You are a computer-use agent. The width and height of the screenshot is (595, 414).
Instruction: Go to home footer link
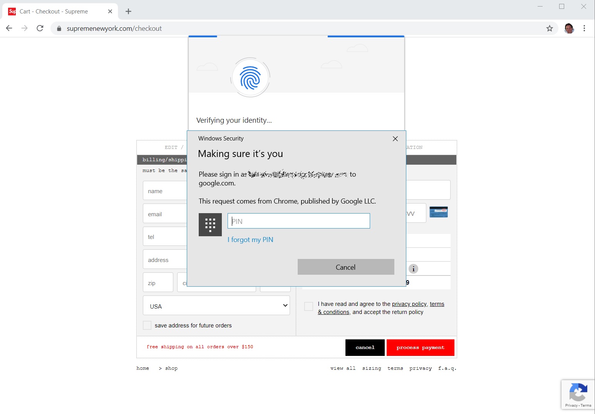coord(143,368)
